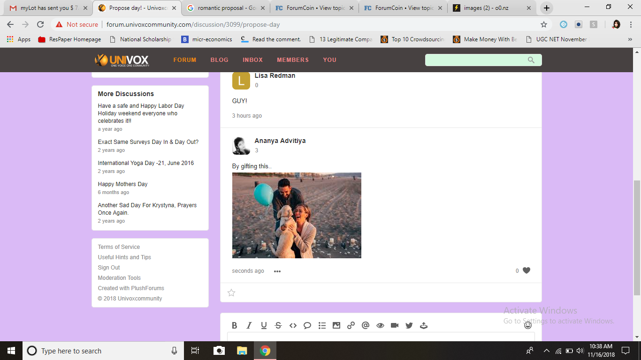Click search magnifier icon in Univox header
641x360 pixels.
click(531, 60)
